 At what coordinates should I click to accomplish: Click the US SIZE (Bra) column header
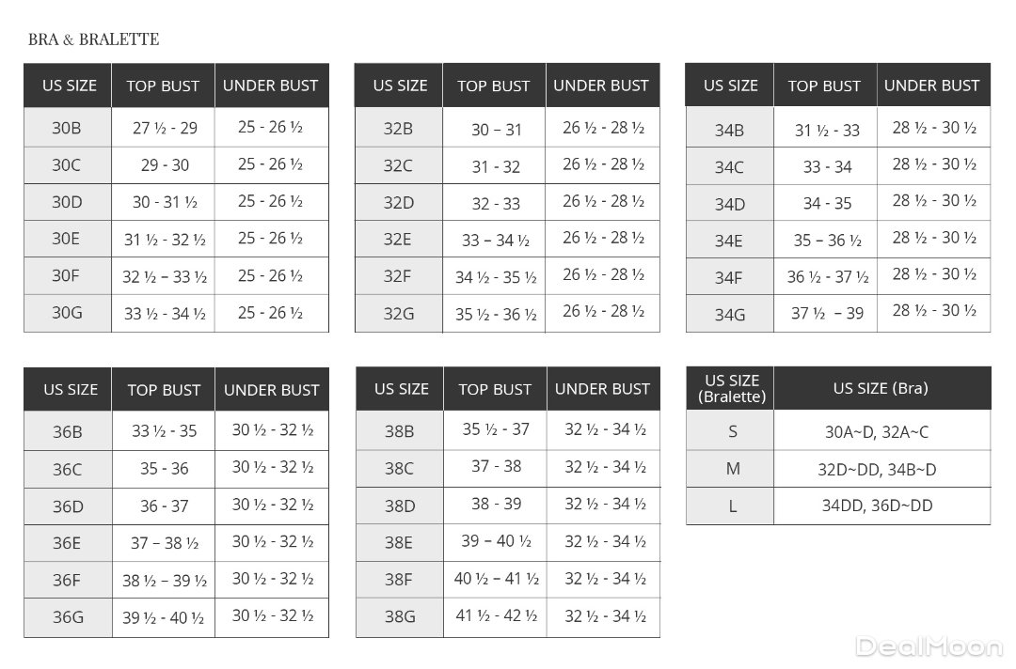881,388
